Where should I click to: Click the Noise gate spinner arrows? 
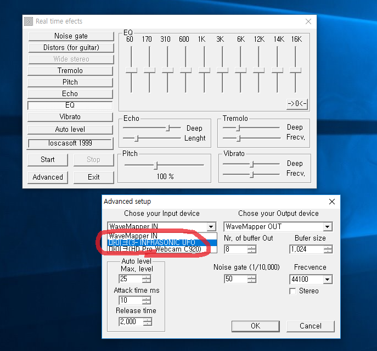[x=252, y=279]
